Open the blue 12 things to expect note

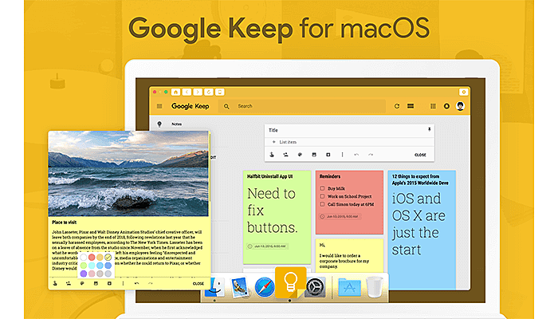coord(422,228)
